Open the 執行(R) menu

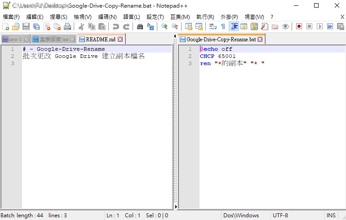[x=205, y=17]
